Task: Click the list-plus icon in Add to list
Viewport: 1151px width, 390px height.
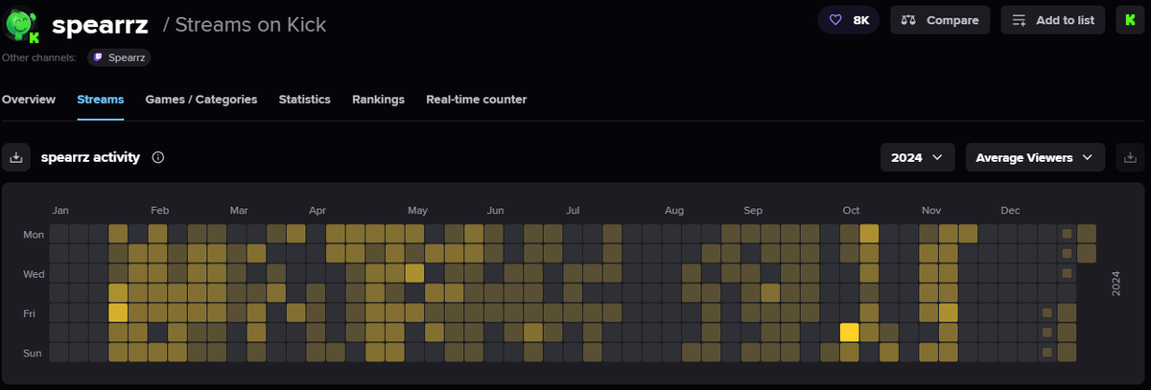Action: coord(1020,20)
